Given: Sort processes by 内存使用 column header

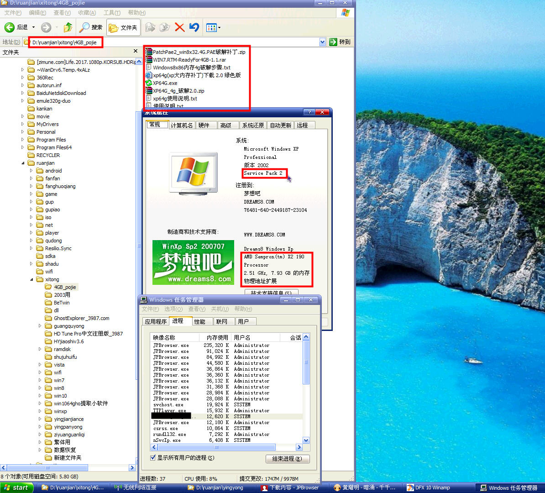Looking at the screenshot, I should click(x=215, y=338).
